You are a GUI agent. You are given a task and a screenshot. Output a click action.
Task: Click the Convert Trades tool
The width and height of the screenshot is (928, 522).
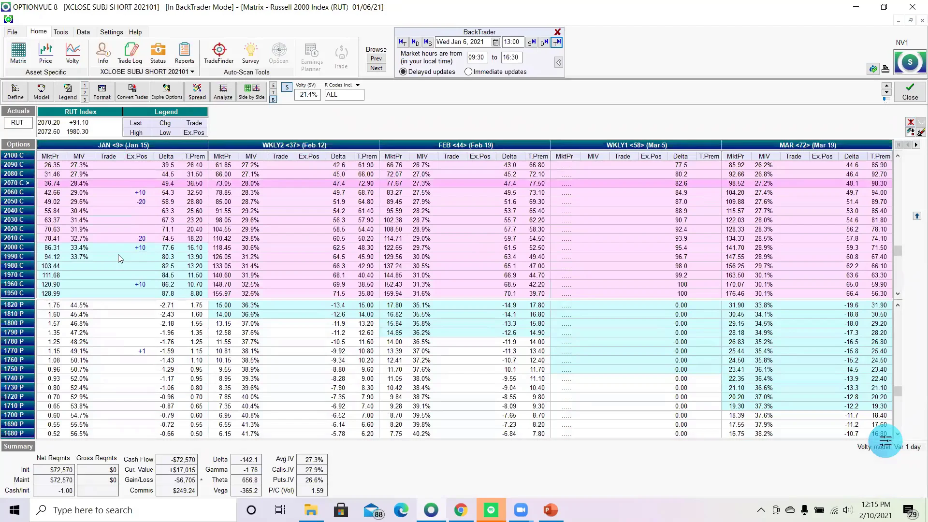(132, 91)
